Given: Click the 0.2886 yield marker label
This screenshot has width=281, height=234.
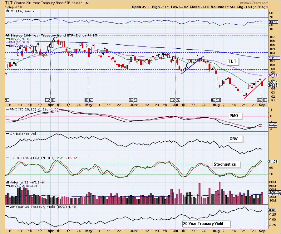Looking at the screenshot, I should point(262,100).
